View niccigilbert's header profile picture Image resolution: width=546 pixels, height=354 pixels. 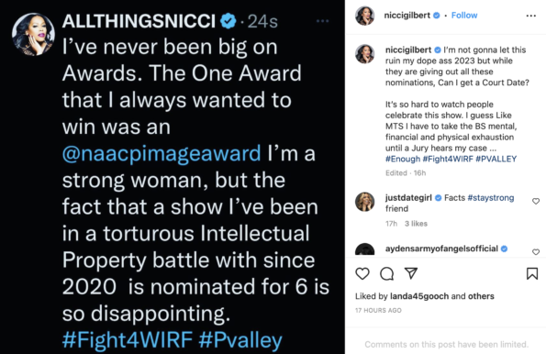[364, 16]
